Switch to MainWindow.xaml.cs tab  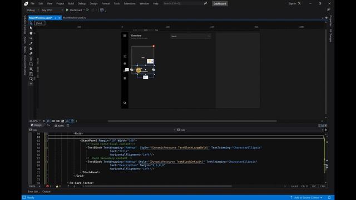(x=75, y=18)
